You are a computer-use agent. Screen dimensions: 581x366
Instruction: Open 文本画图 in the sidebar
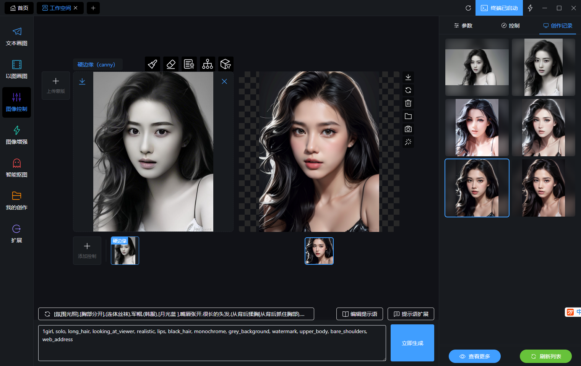(16, 37)
